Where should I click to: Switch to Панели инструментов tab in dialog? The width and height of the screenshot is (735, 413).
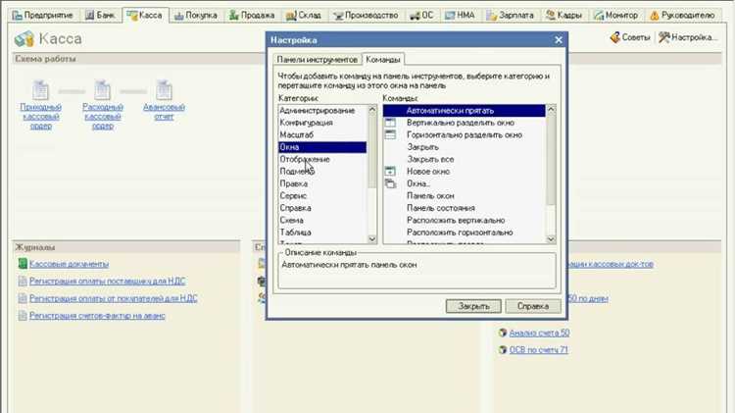[317, 60]
